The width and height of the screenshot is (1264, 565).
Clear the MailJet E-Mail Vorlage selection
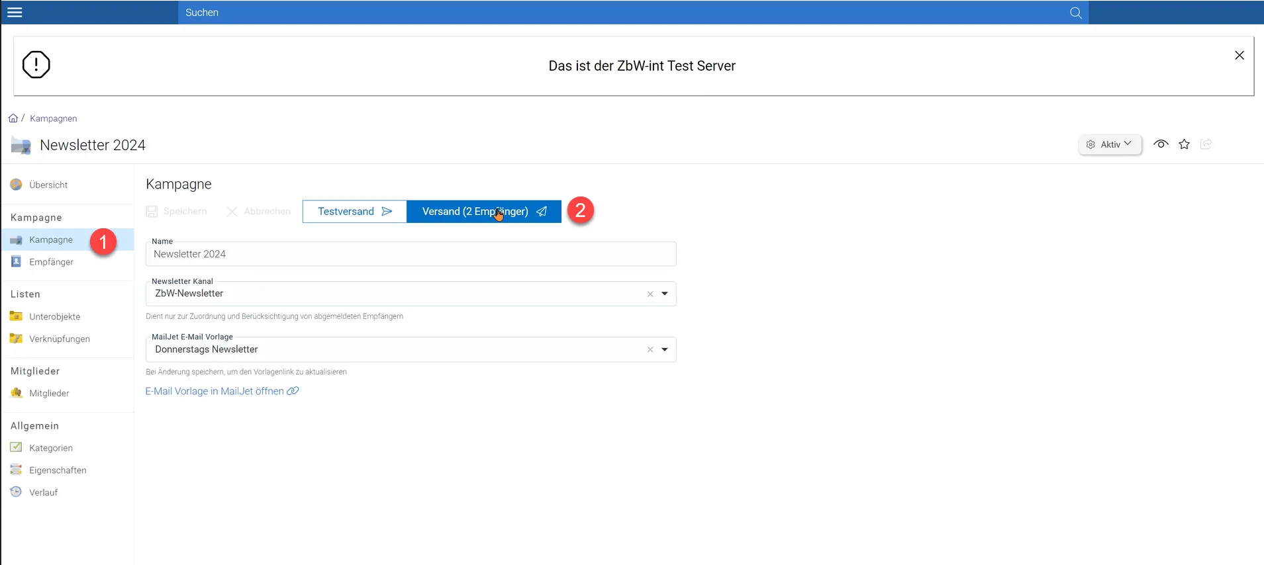point(650,349)
